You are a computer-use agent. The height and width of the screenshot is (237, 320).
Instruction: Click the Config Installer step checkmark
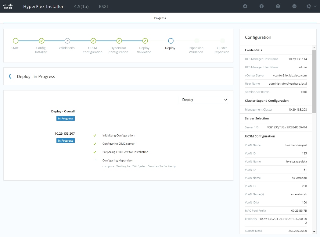(41, 41)
